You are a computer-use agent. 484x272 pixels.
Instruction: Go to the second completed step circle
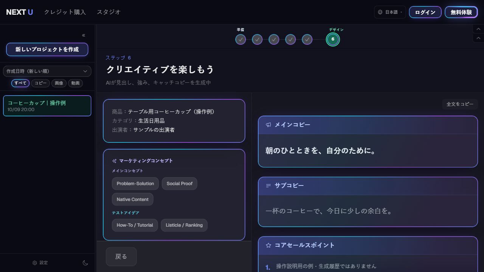pyautogui.click(x=257, y=39)
